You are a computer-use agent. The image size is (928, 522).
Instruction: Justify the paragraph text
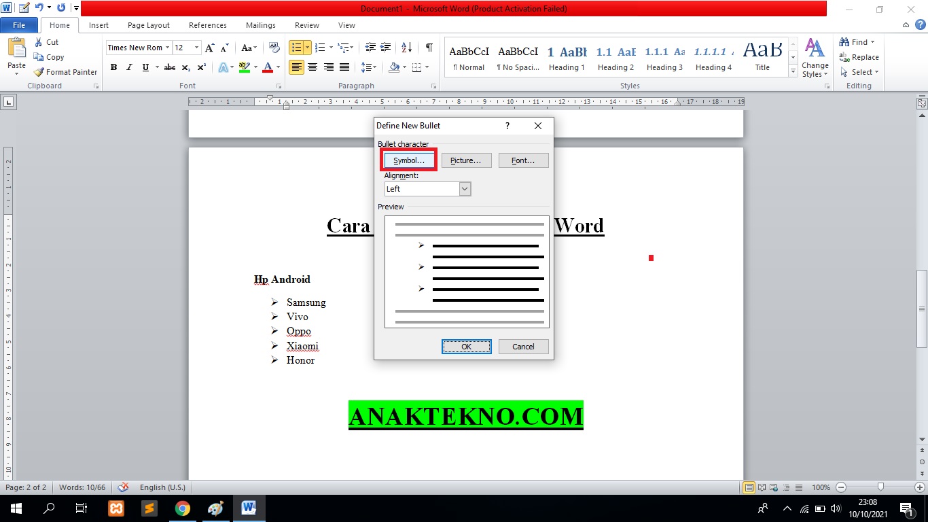coord(344,67)
